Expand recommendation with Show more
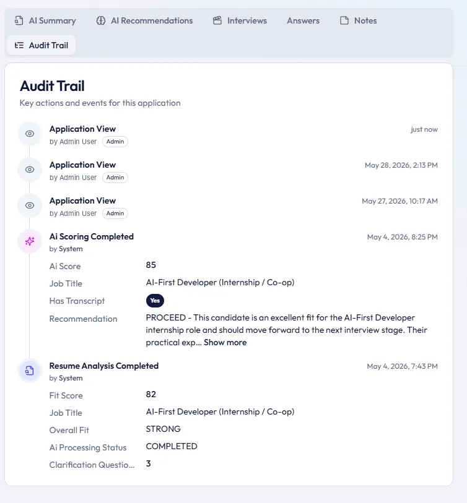 point(225,342)
